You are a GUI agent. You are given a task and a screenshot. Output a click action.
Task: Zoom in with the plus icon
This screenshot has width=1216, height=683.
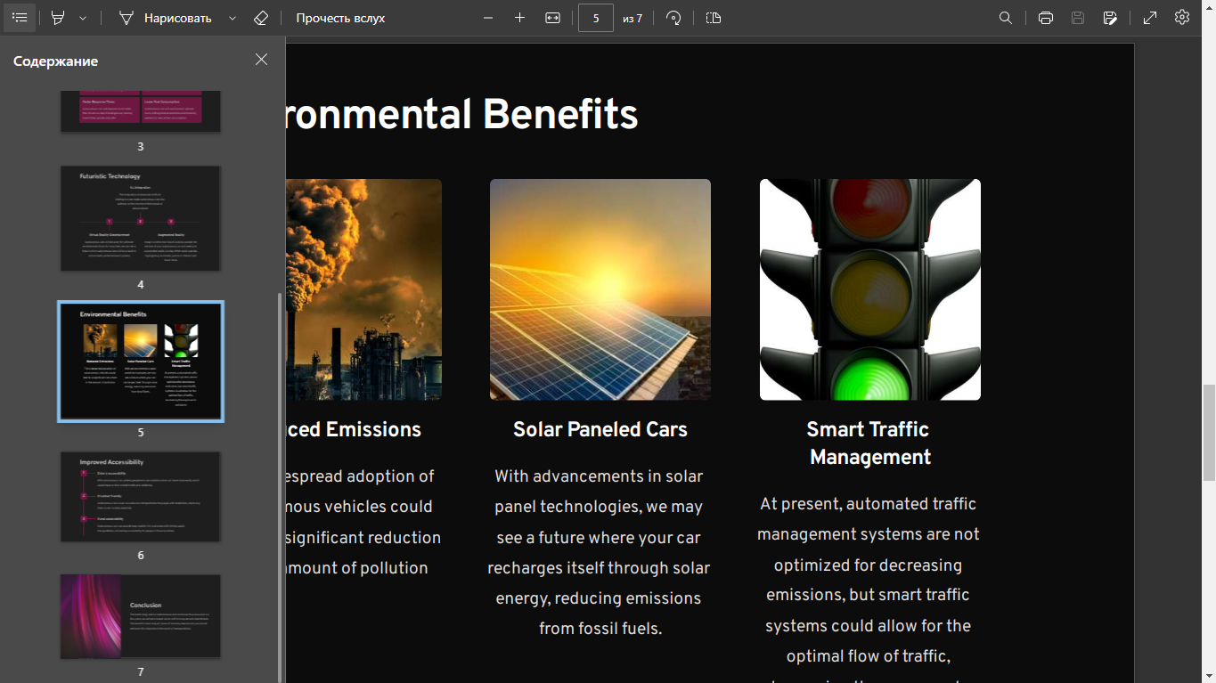pyautogui.click(x=520, y=18)
